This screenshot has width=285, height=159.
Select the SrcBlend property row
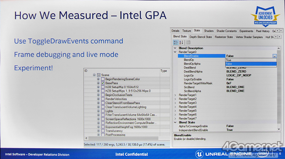(x=227, y=87)
